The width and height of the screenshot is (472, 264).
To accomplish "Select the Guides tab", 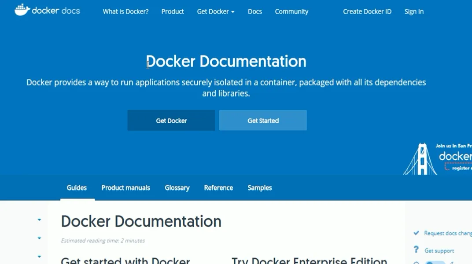I will click(x=77, y=187).
